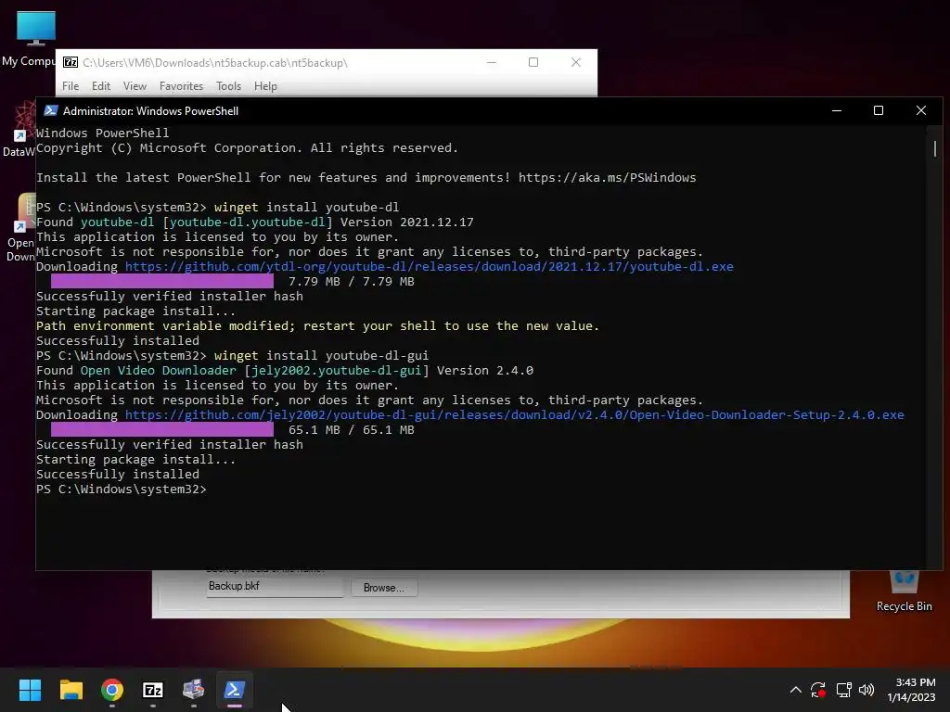The height and width of the screenshot is (712, 950).
Task: Open the Tools menu in 7-Zip
Action: coord(228,86)
